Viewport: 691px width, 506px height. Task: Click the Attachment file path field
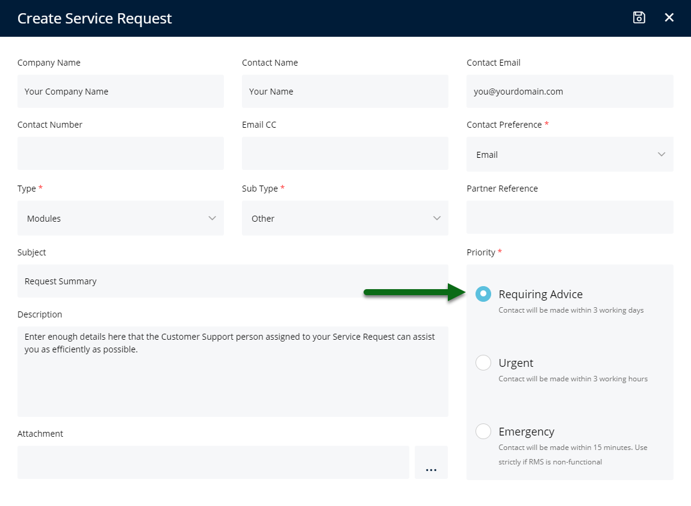coord(213,462)
